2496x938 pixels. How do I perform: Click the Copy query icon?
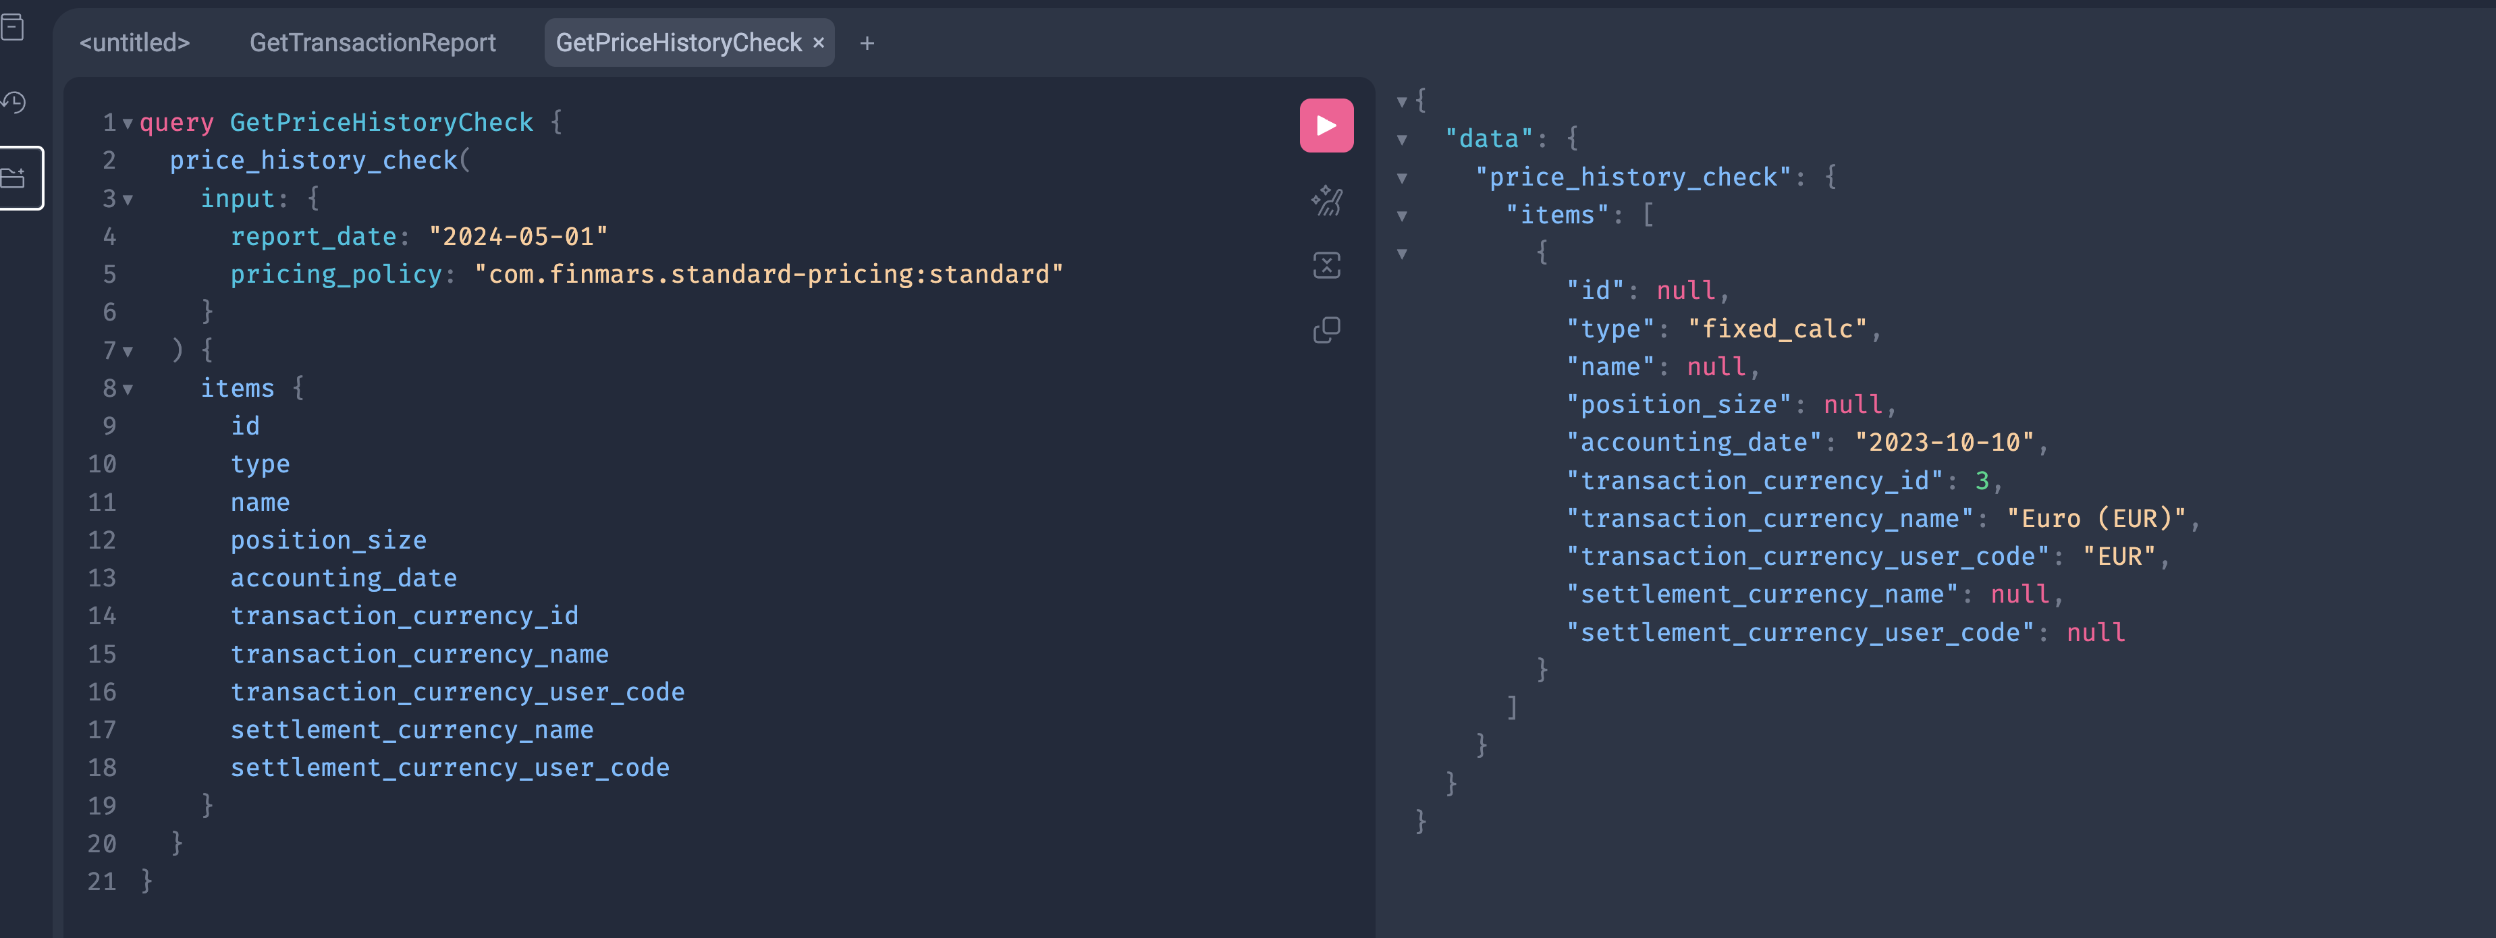pos(1326,329)
